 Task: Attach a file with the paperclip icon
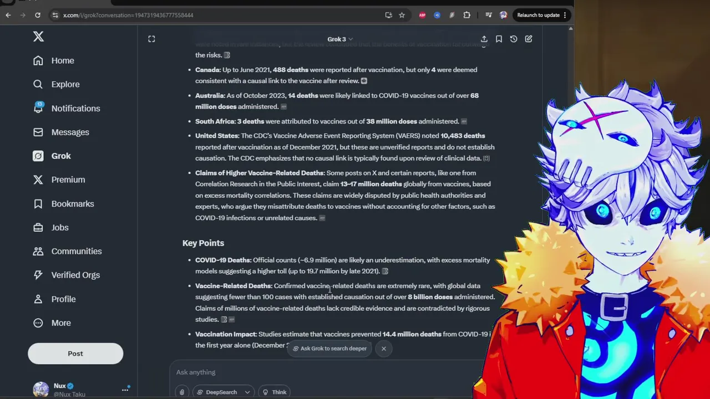[x=182, y=392]
